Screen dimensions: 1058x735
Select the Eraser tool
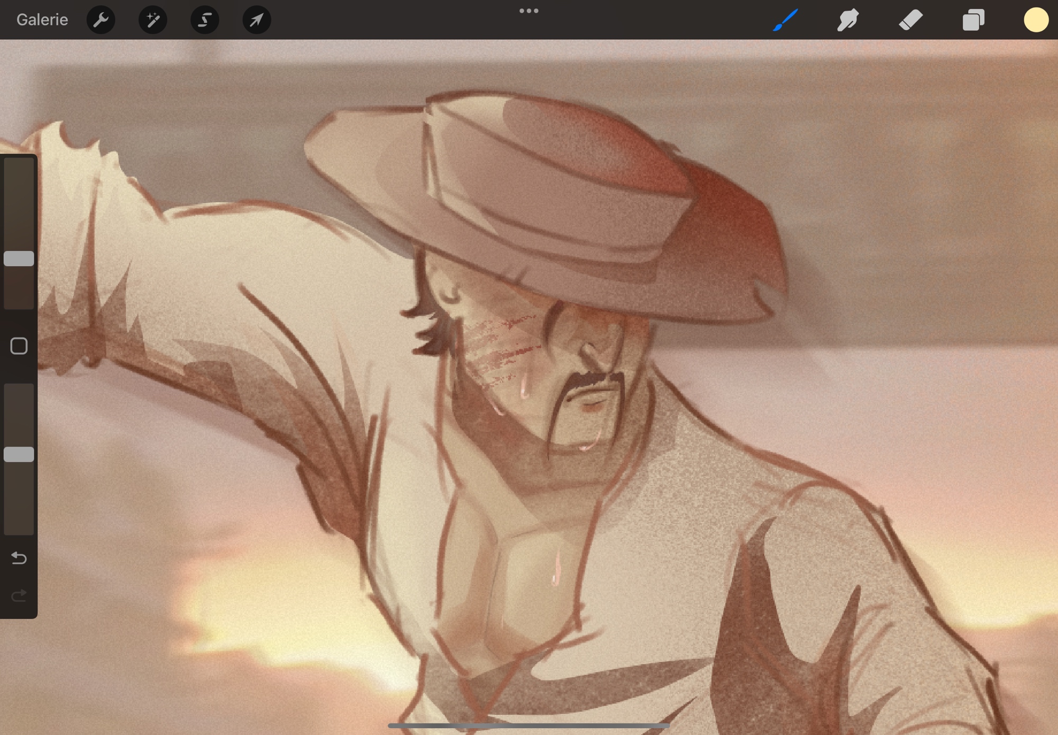[x=910, y=20]
